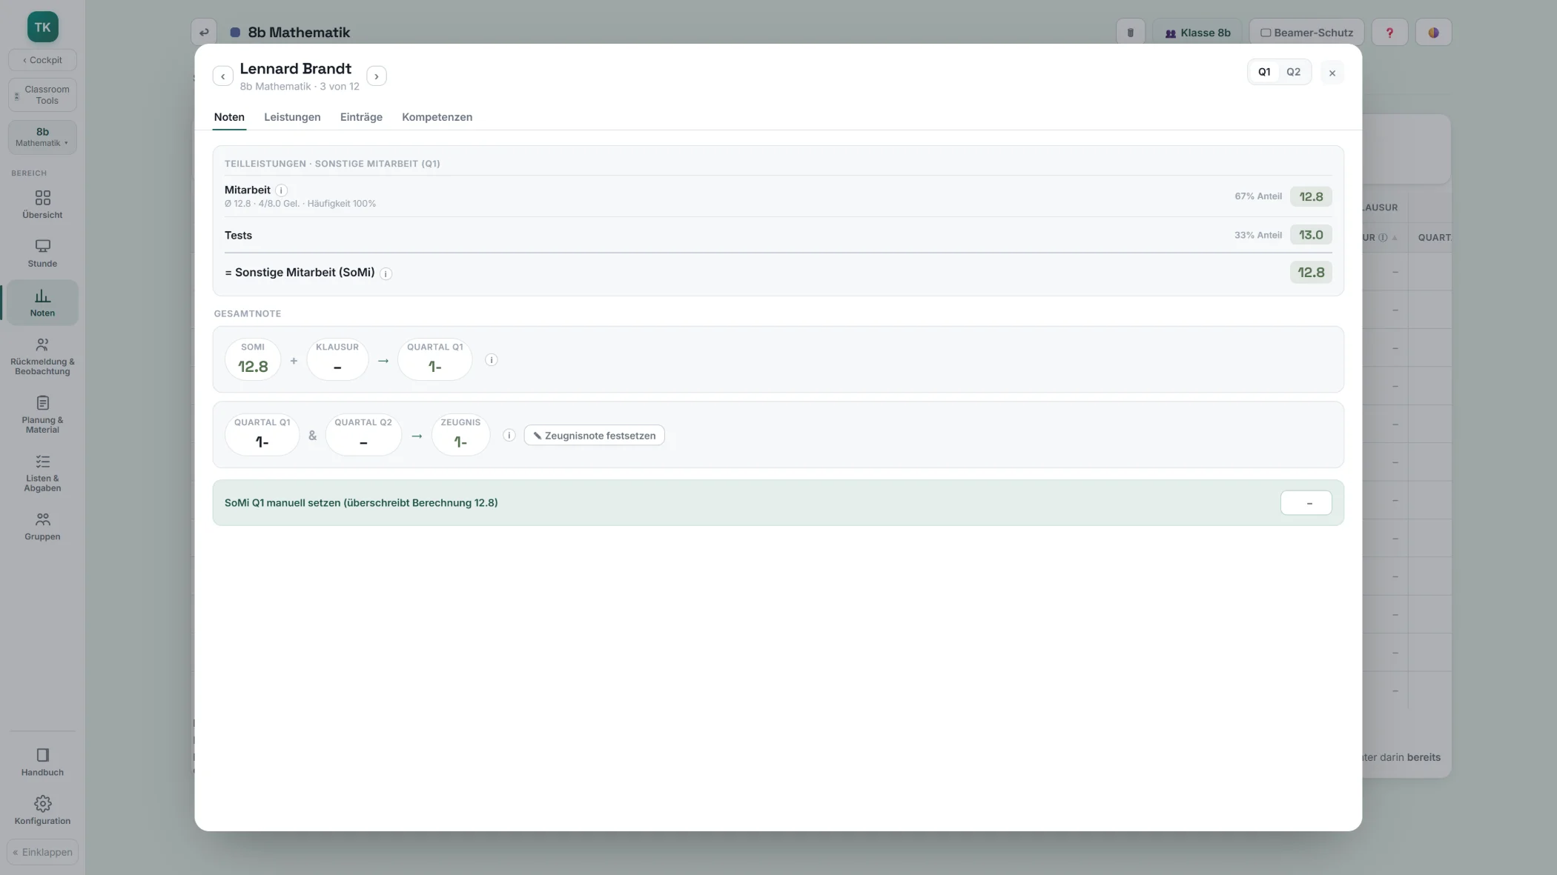Click the Klasse 8b button
This screenshot has height=875, width=1557.
pyautogui.click(x=1197, y=33)
